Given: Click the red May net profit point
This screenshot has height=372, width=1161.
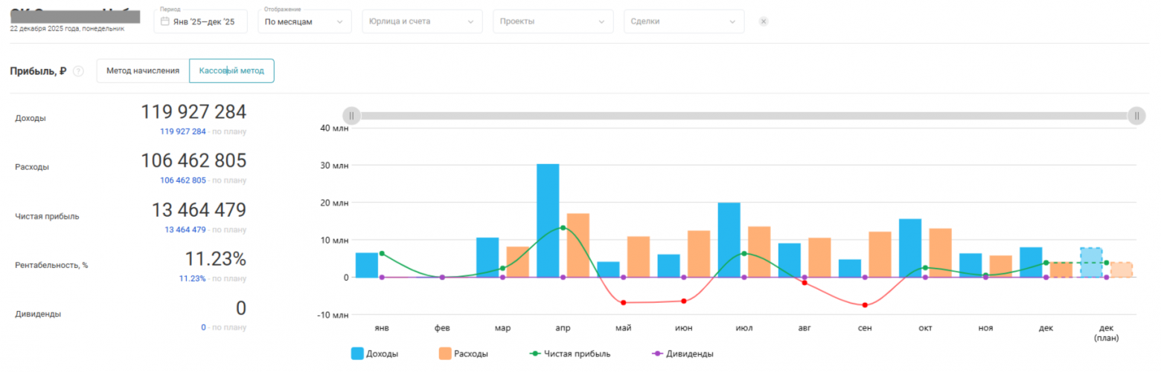Looking at the screenshot, I should click(x=623, y=302).
